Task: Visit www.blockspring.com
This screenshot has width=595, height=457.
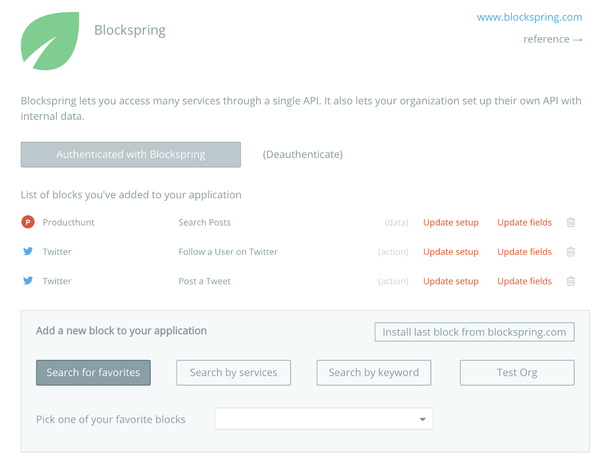Action: coord(530,17)
